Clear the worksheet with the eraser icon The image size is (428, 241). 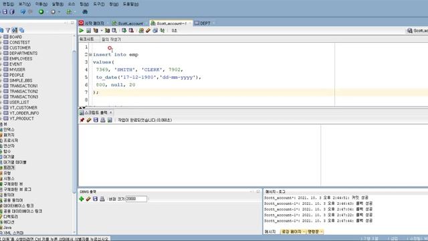[x=148, y=31]
